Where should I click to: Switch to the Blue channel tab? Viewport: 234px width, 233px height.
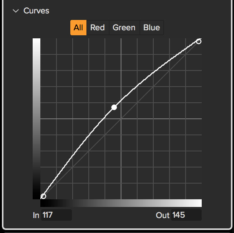tap(152, 28)
